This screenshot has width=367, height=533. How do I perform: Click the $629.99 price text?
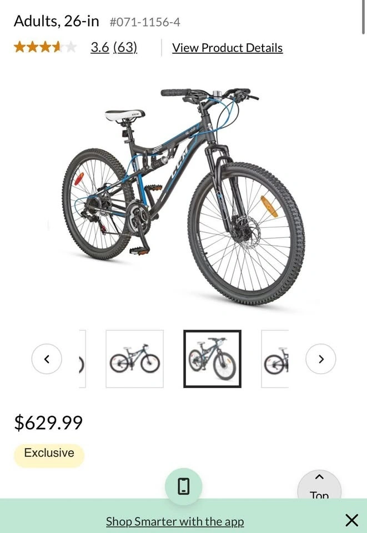(x=48, y=423)
